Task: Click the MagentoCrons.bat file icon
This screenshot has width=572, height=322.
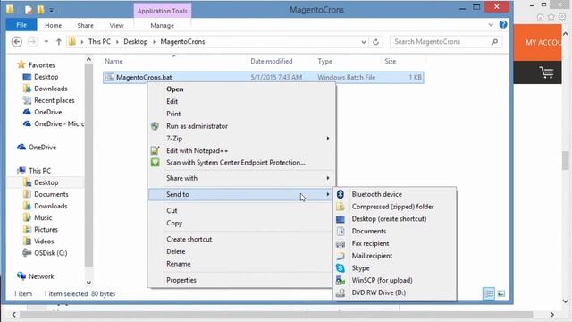Action: tap(109, 77)
